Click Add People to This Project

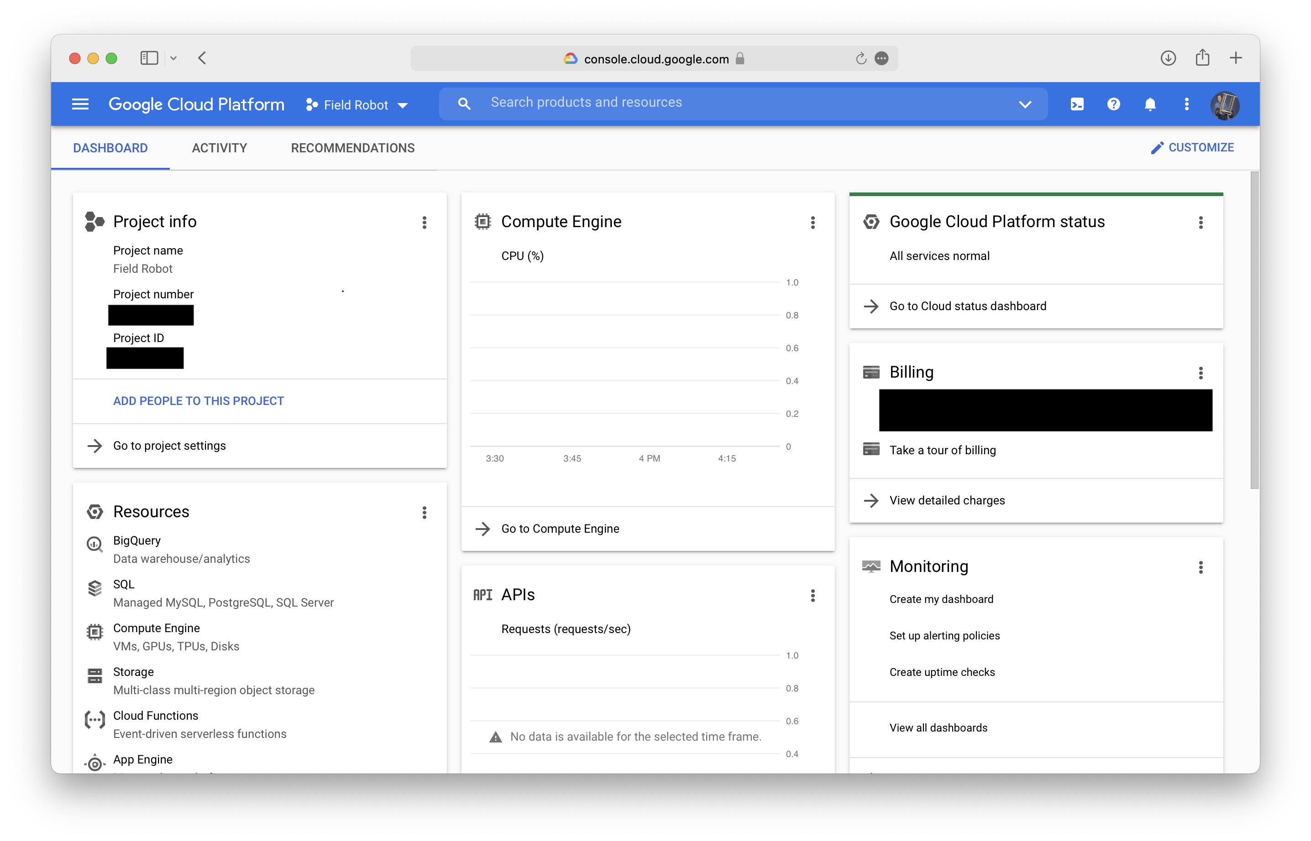point(199,401)
